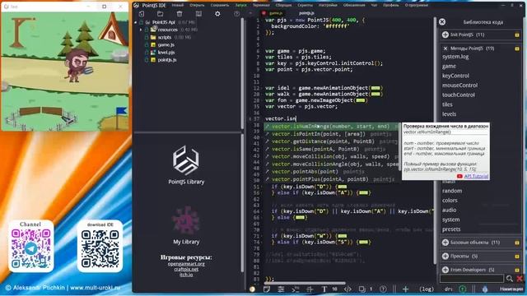This screenshot has height=296, width=527.
Task: Open the API Tutorial link in tooltip
Action: 476,176
